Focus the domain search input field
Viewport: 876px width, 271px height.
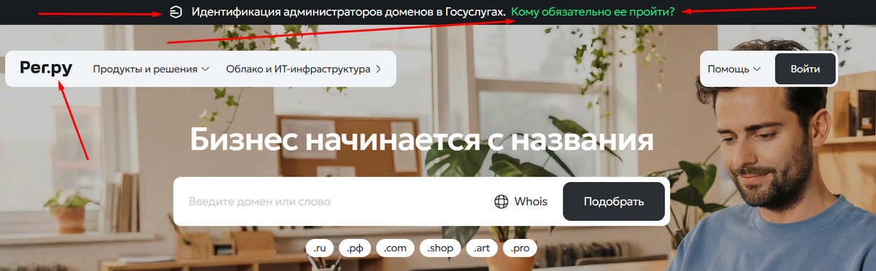[332, 202]
